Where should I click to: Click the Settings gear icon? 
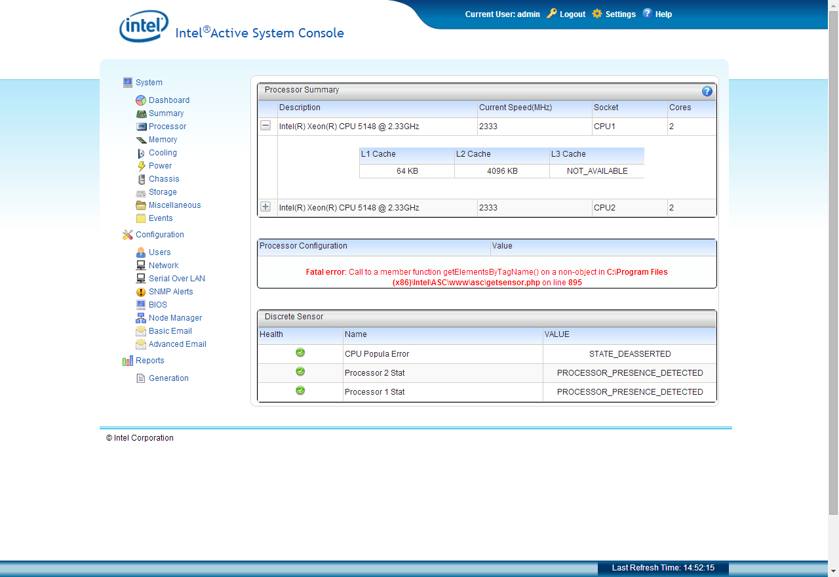[x=597, y=14]
